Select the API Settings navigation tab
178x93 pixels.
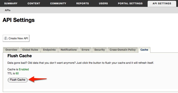162,4
